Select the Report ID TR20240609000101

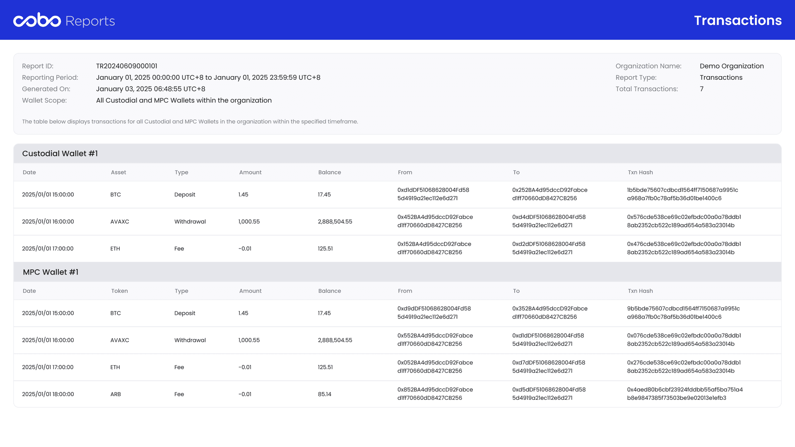pos(126,66)
